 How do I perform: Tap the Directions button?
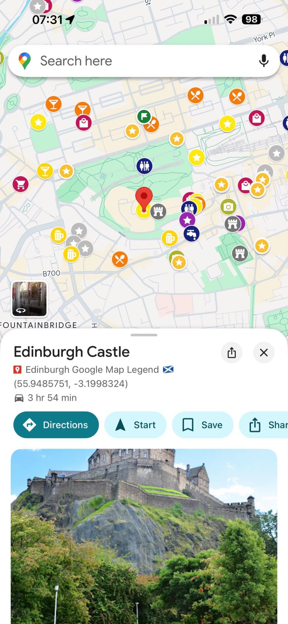pyautogui.click(x=56, y=425)
